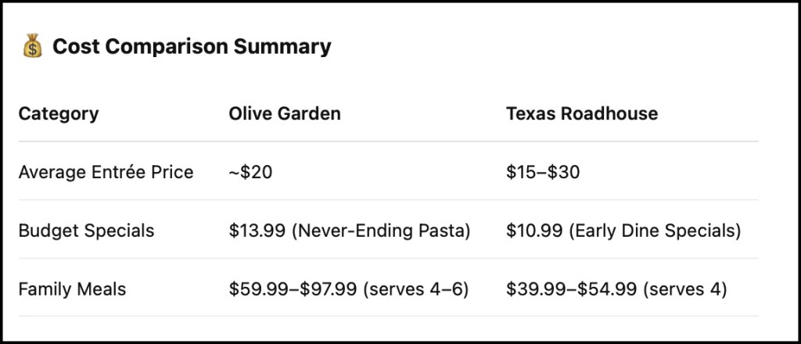
Task: Click the serves 4–6 text
Action: coord(416,289)
